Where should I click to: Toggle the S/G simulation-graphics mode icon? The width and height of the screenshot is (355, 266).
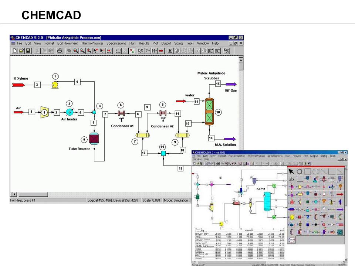click(x=132, y=51)
